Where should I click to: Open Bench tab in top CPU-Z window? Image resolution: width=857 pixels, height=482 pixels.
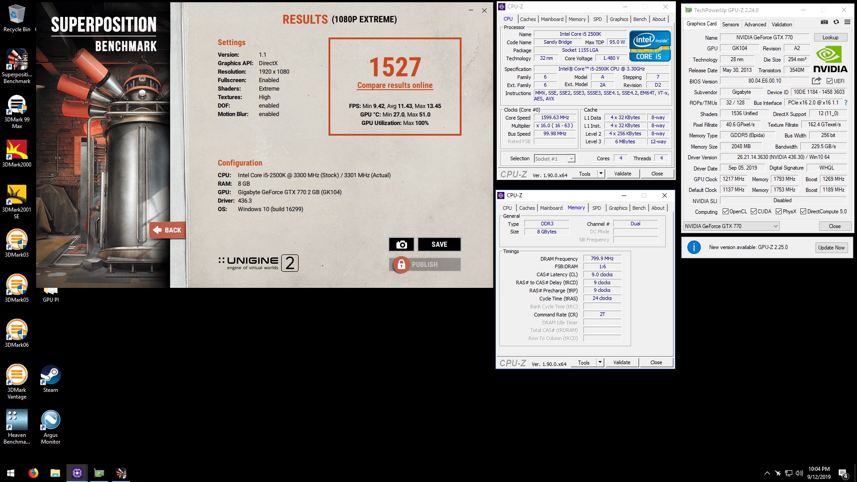pyautogui.click(x=640, y=19)
